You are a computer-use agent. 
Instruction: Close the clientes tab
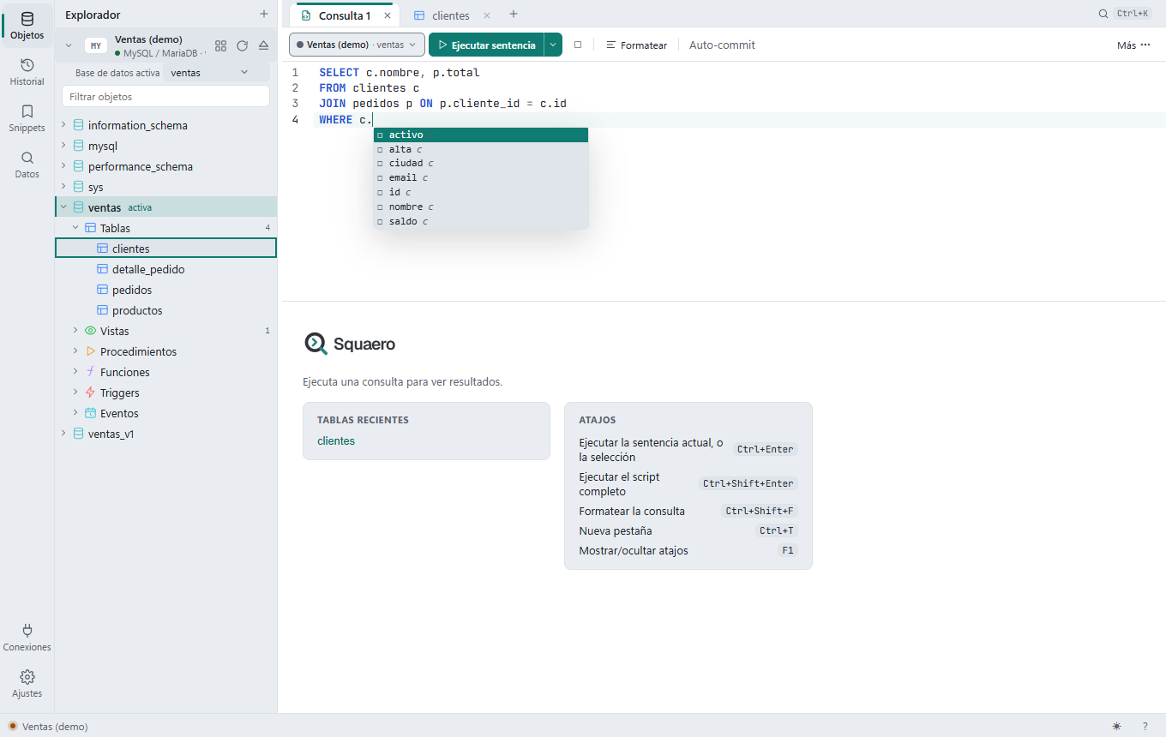coord(487,15)
